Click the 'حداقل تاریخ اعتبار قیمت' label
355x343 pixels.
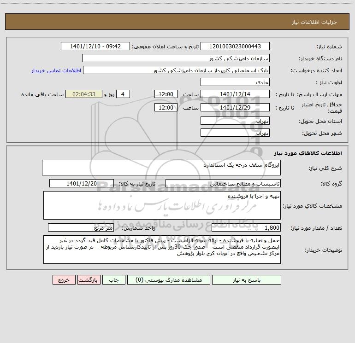(322, 108)
